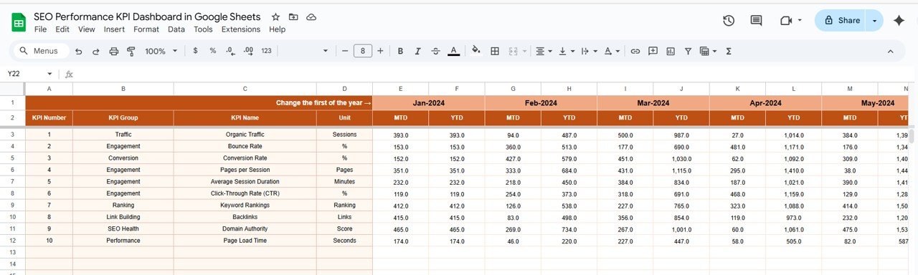
Task: Open vertical align dropdown
Action: pyautogui.click(x=566, y=51)
